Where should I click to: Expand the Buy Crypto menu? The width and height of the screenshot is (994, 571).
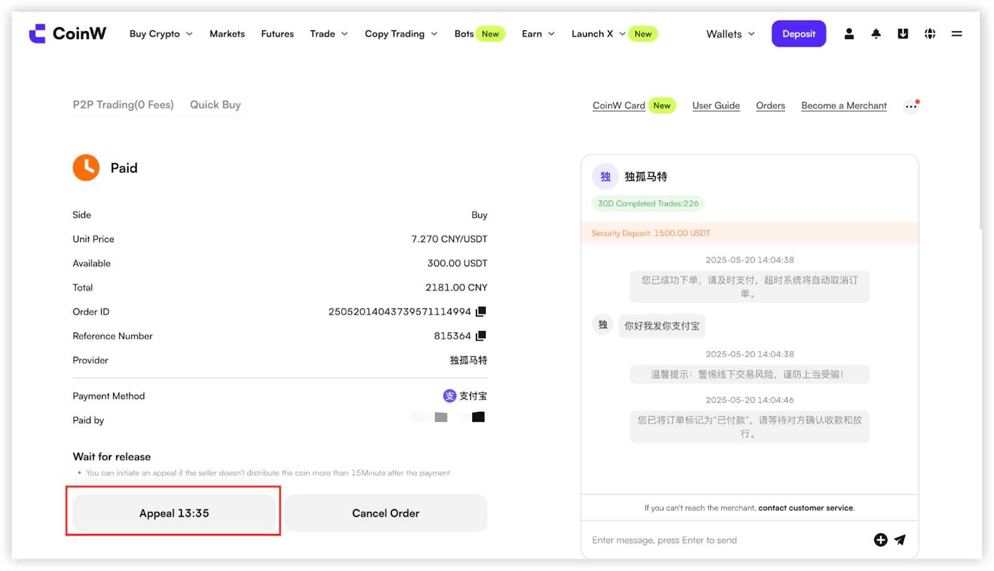coord(161,34)
